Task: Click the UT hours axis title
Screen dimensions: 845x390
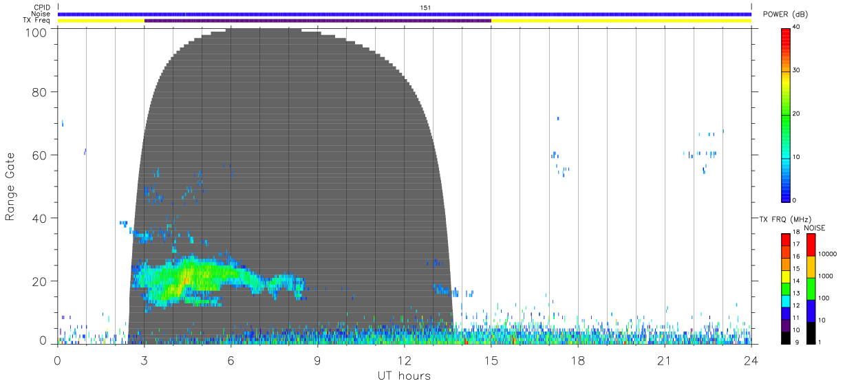Action: [404, 376]
